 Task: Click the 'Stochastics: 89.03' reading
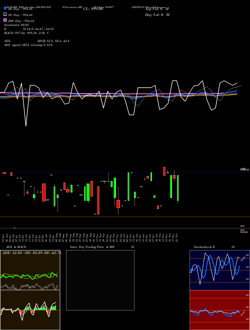point(16,25)
